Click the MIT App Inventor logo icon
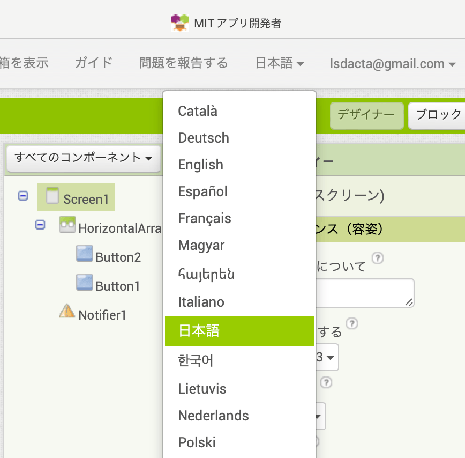Image resolution: width=465 pixels, height=458 pixels. (x=180, y=23)
